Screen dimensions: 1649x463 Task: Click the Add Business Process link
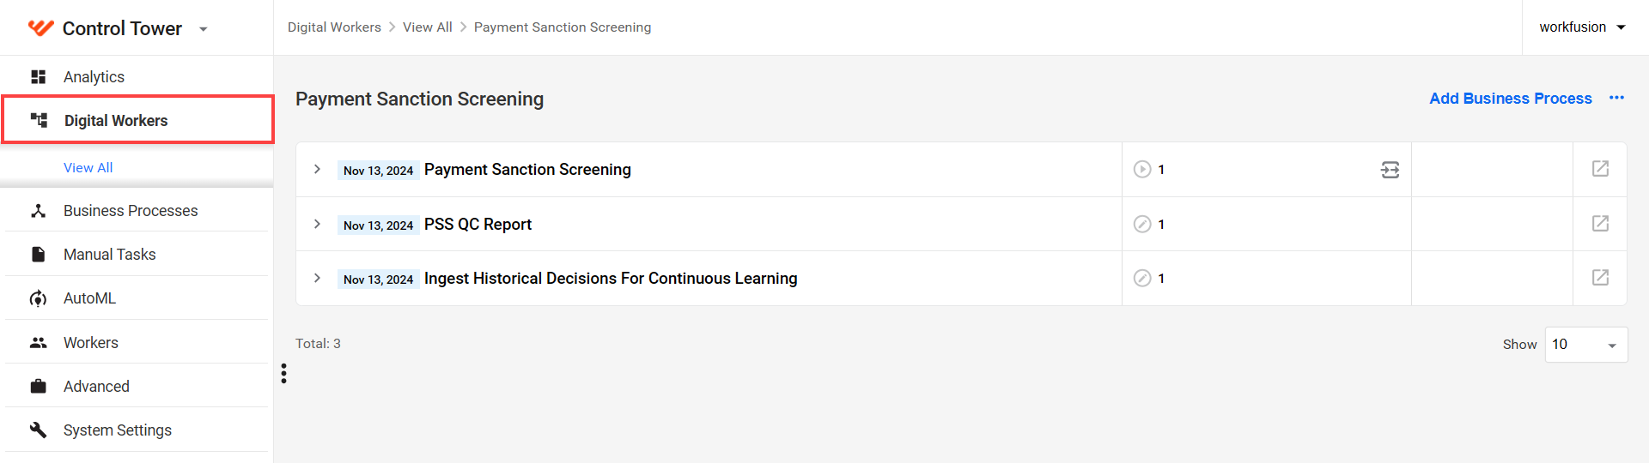coord(1510,99)
